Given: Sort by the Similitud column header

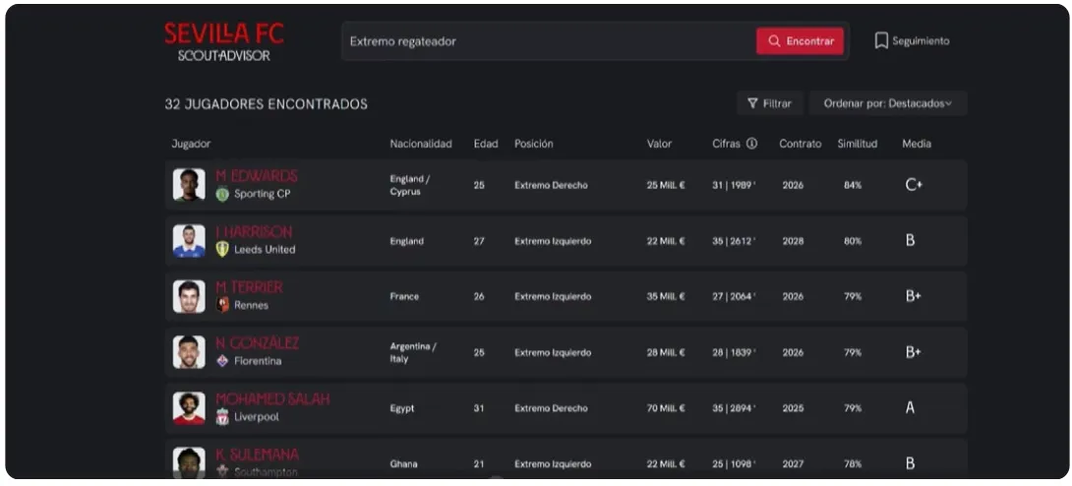Looking at the screenshot, I should (858, 144).
